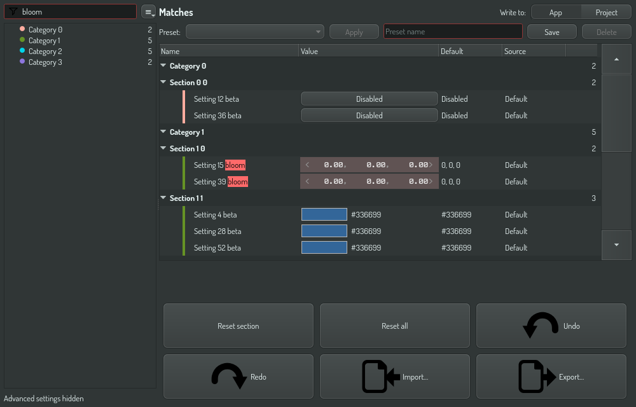Decrease Setting 39 bloom value with left arrow
Viewport: 636px width, 407px height.
(307, 182)
